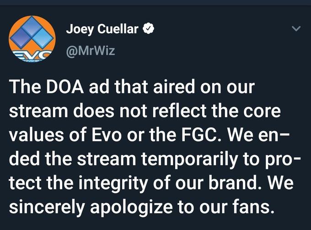Open the Joey Cuellar display name link
This screenshot has height=230, width=311.
(x=102, y=29)
